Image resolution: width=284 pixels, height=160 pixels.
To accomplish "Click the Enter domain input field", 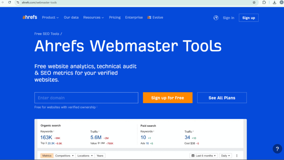I will [86, 97].
